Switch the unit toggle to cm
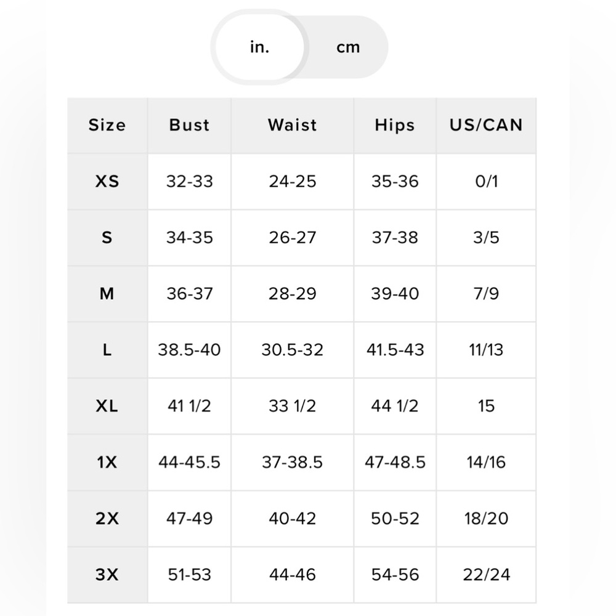616x616 pixels. [347, 47]
